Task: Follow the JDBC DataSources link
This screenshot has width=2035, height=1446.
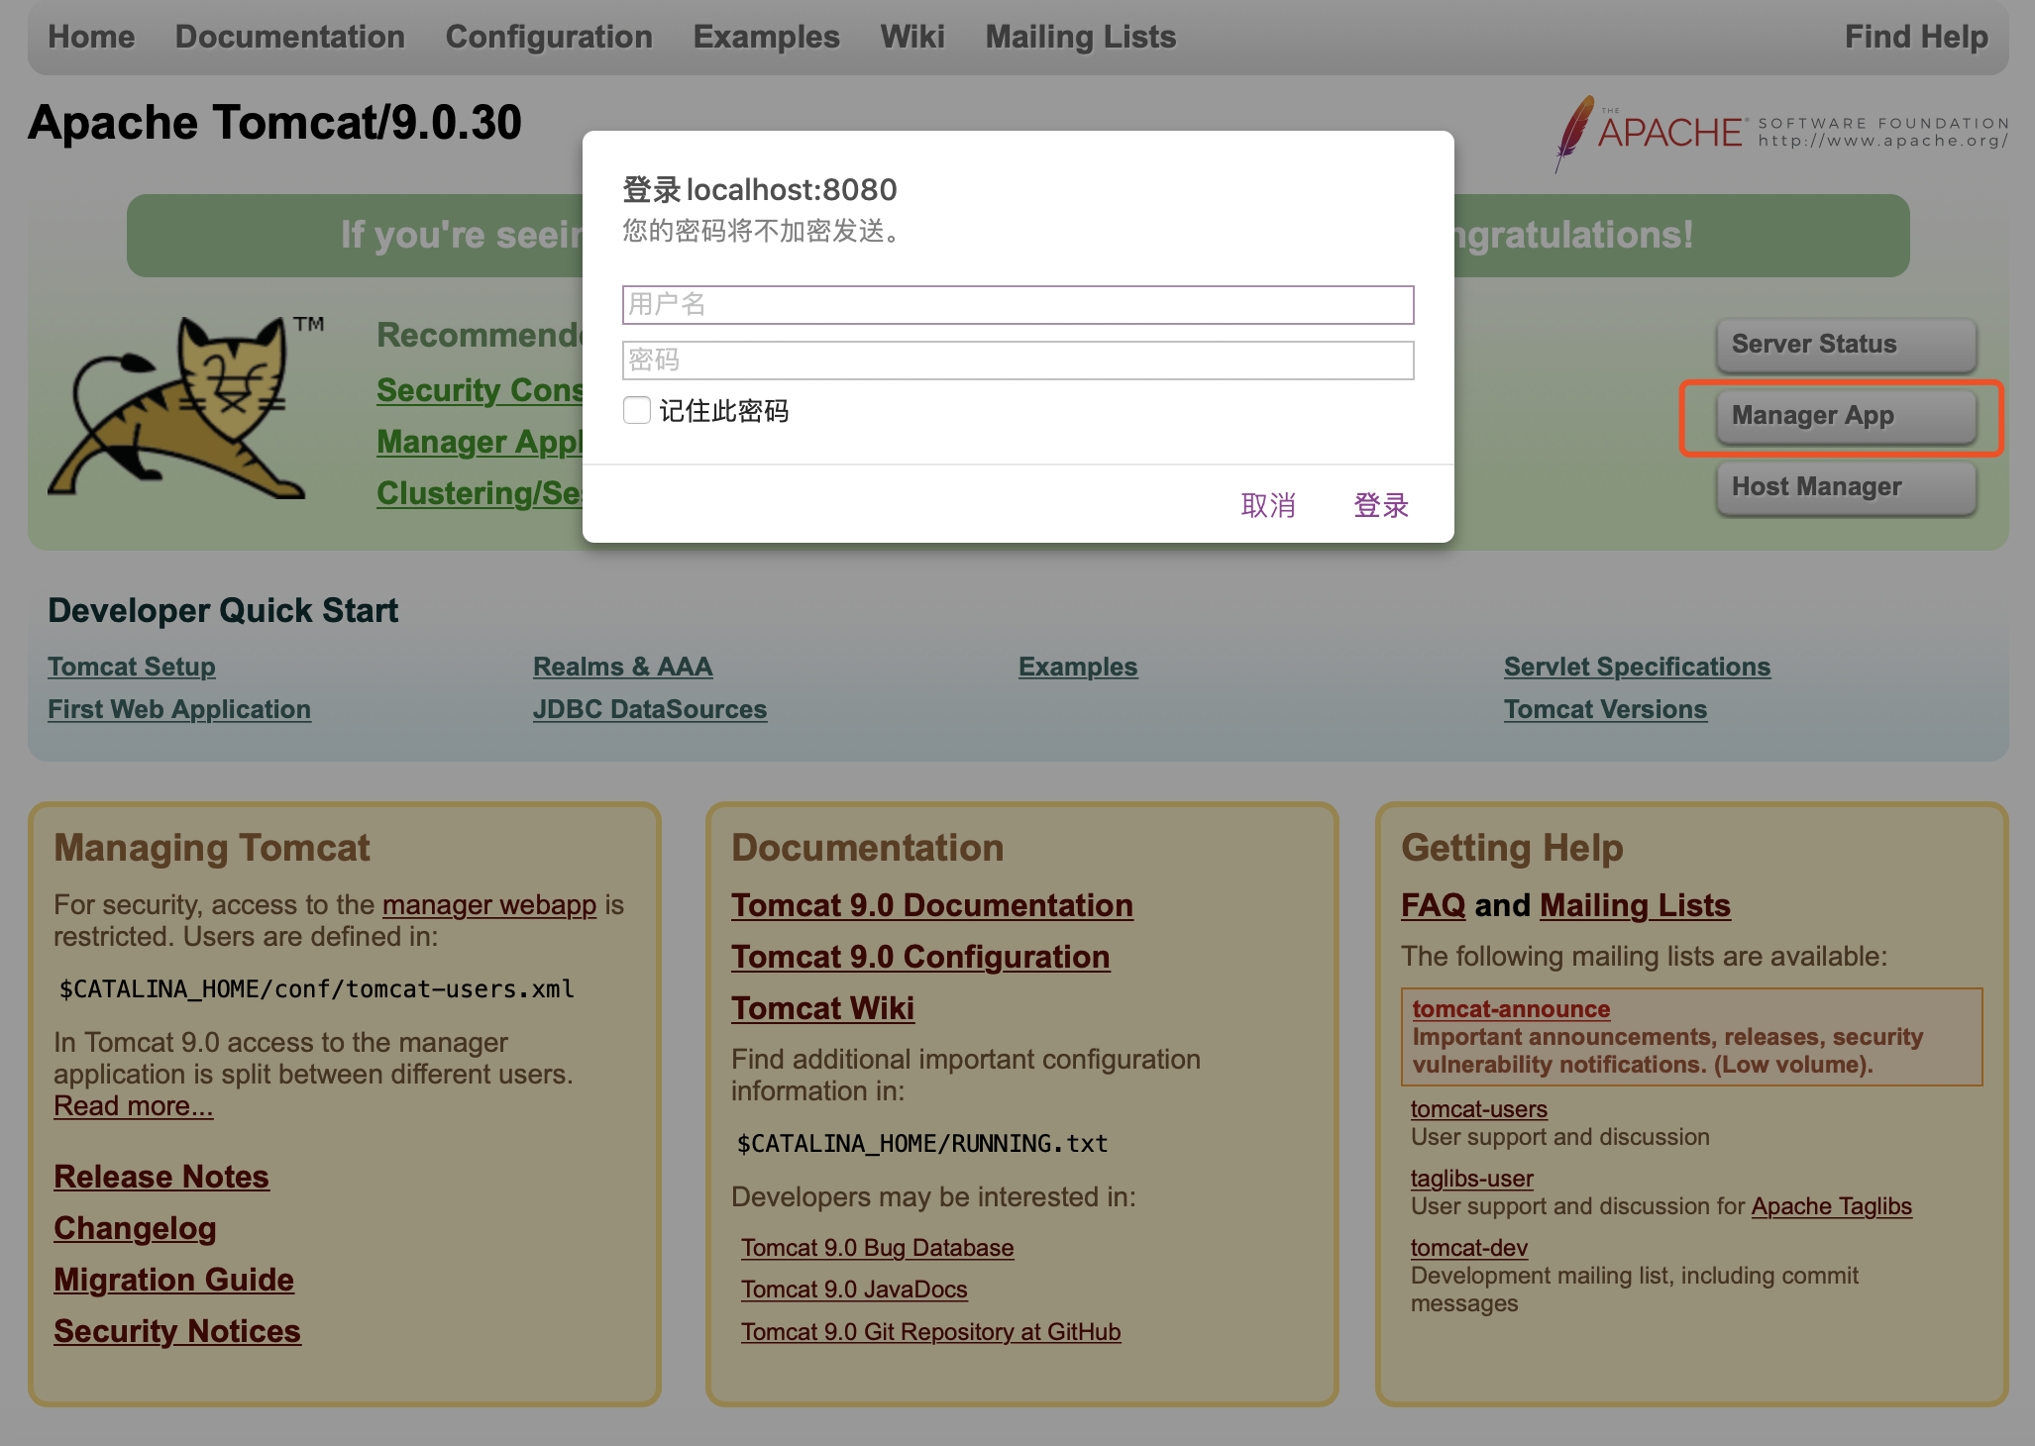Action: pyautogui.click(x=650, y=709)
